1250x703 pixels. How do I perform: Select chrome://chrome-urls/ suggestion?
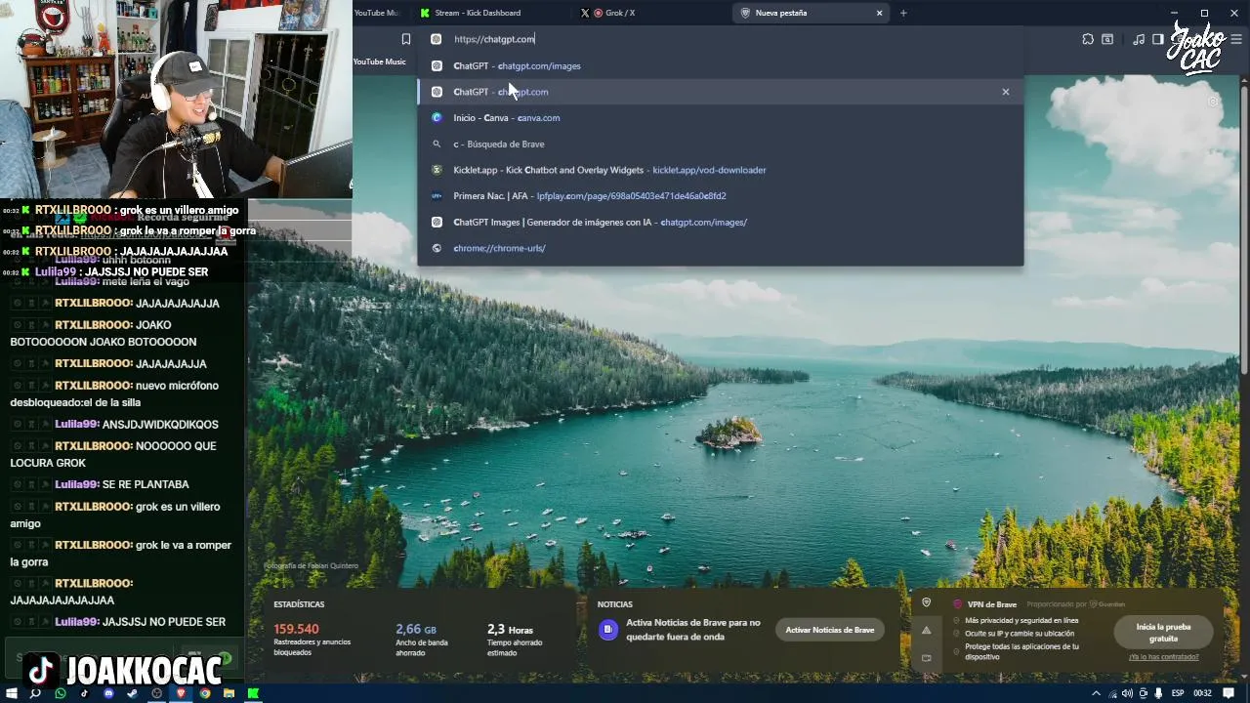[x=720, y=248]
